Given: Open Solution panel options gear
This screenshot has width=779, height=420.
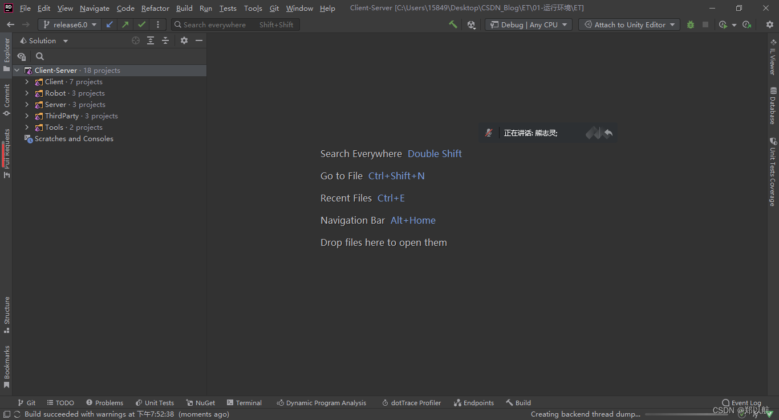Looking at the screenshot, I should [x=184, y=40].
